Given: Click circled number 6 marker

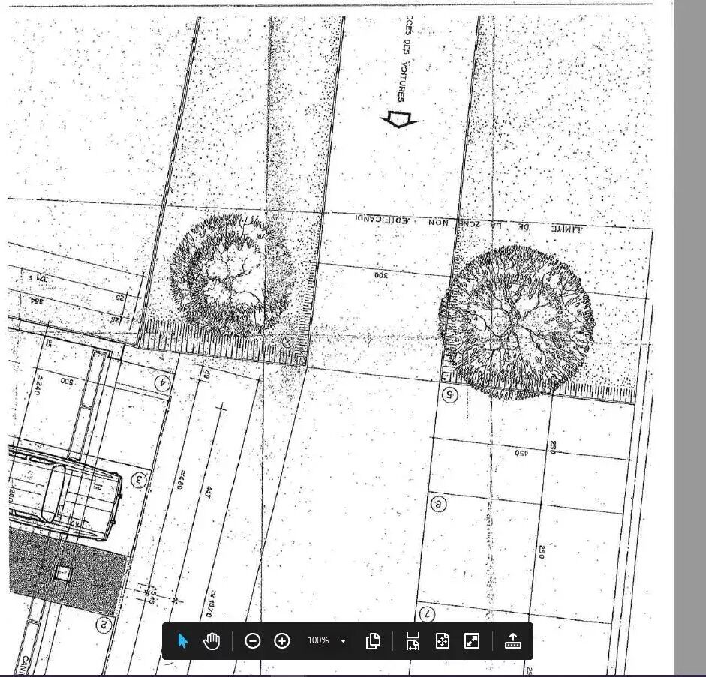Looking at the screenshot, I should point(439,504).
